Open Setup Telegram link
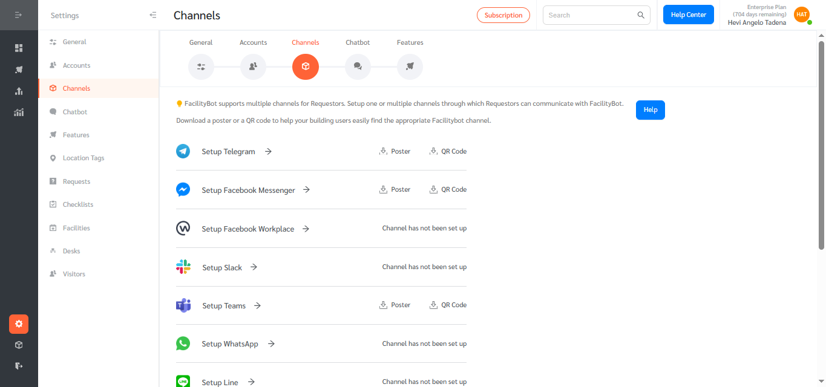826x387 pixels. (x=237, y=152)
